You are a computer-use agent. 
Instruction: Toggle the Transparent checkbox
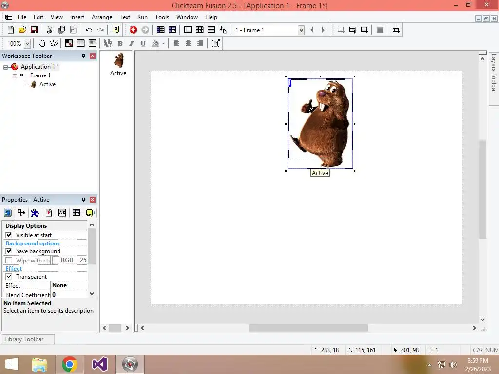tap(9, 277)
